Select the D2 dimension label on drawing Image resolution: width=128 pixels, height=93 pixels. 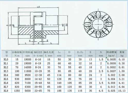pos(67,25)
